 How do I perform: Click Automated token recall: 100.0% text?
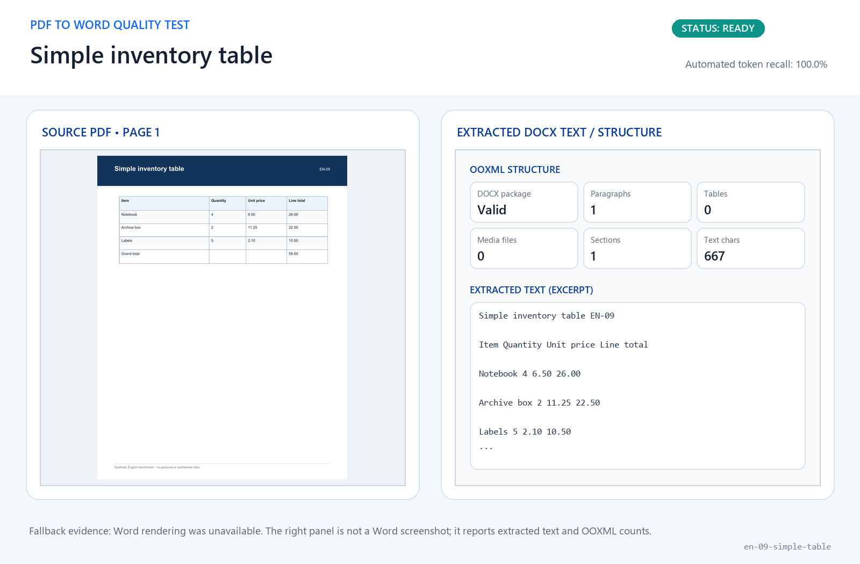pyautogui.click(x=756, y=64)
